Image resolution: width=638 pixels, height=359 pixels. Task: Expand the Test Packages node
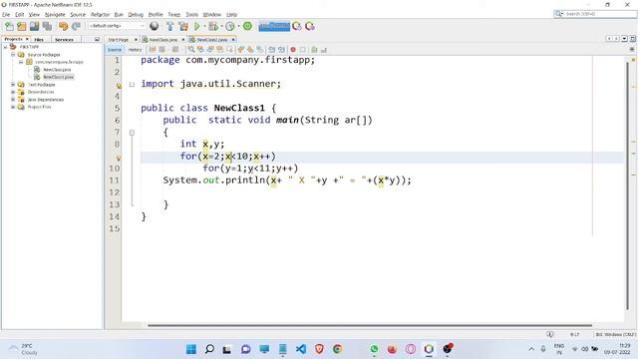tap(13, 84)
